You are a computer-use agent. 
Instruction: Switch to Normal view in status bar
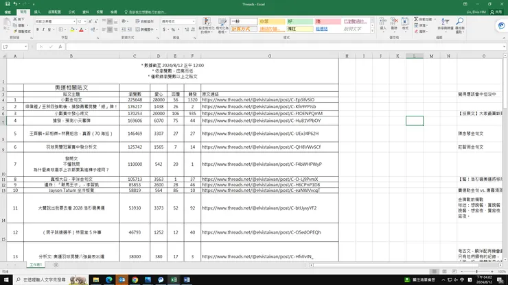[x=435, y=271]
